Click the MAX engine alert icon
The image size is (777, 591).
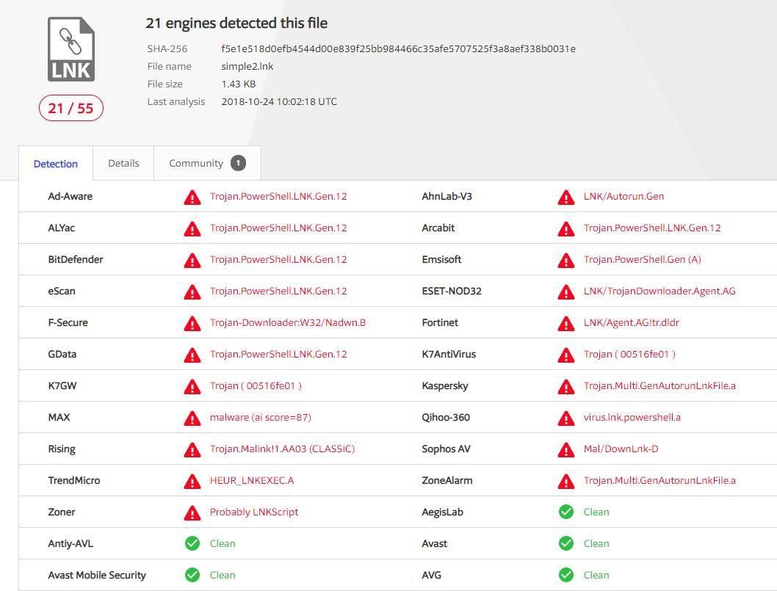pos(192,418)
